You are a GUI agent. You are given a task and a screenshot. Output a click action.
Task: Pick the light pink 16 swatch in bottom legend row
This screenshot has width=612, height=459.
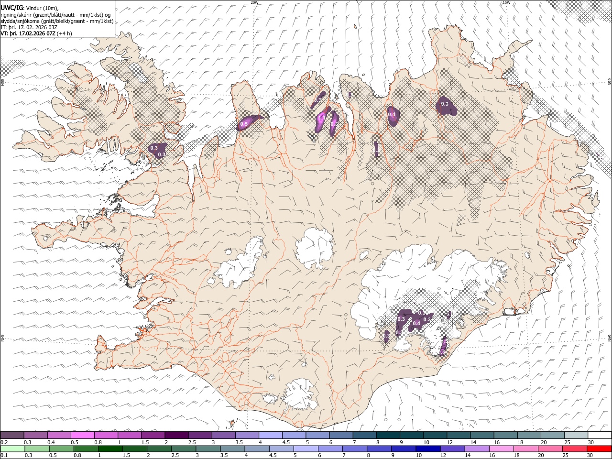(x=501, y=448)
